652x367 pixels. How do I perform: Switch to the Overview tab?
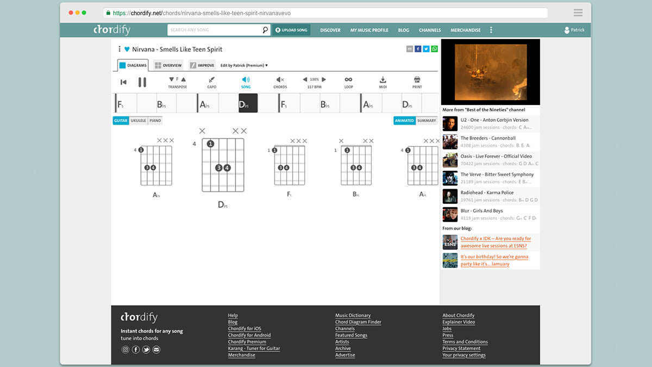pos(168,65)
